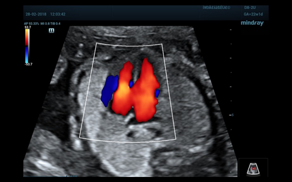Click the TIB 0.4 thermal index value
Screen dimensions: 292x182
coord(57,24)
